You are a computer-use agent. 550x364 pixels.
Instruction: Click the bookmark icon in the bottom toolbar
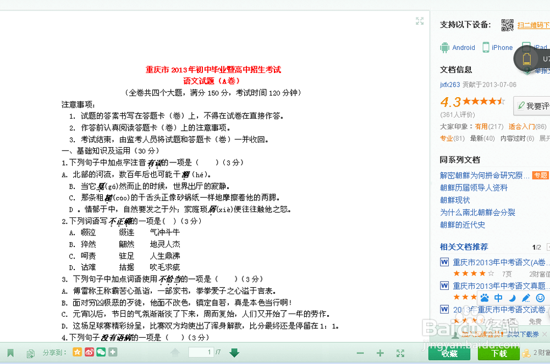[12, 352]
